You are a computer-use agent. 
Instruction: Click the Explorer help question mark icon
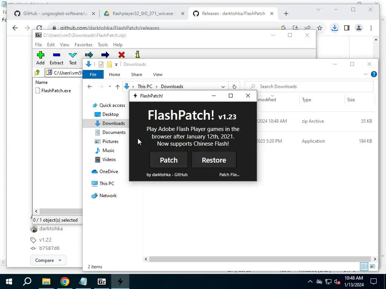(x=374, y=74)
